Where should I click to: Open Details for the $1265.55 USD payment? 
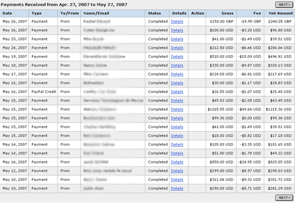click(x=177, y=109)
